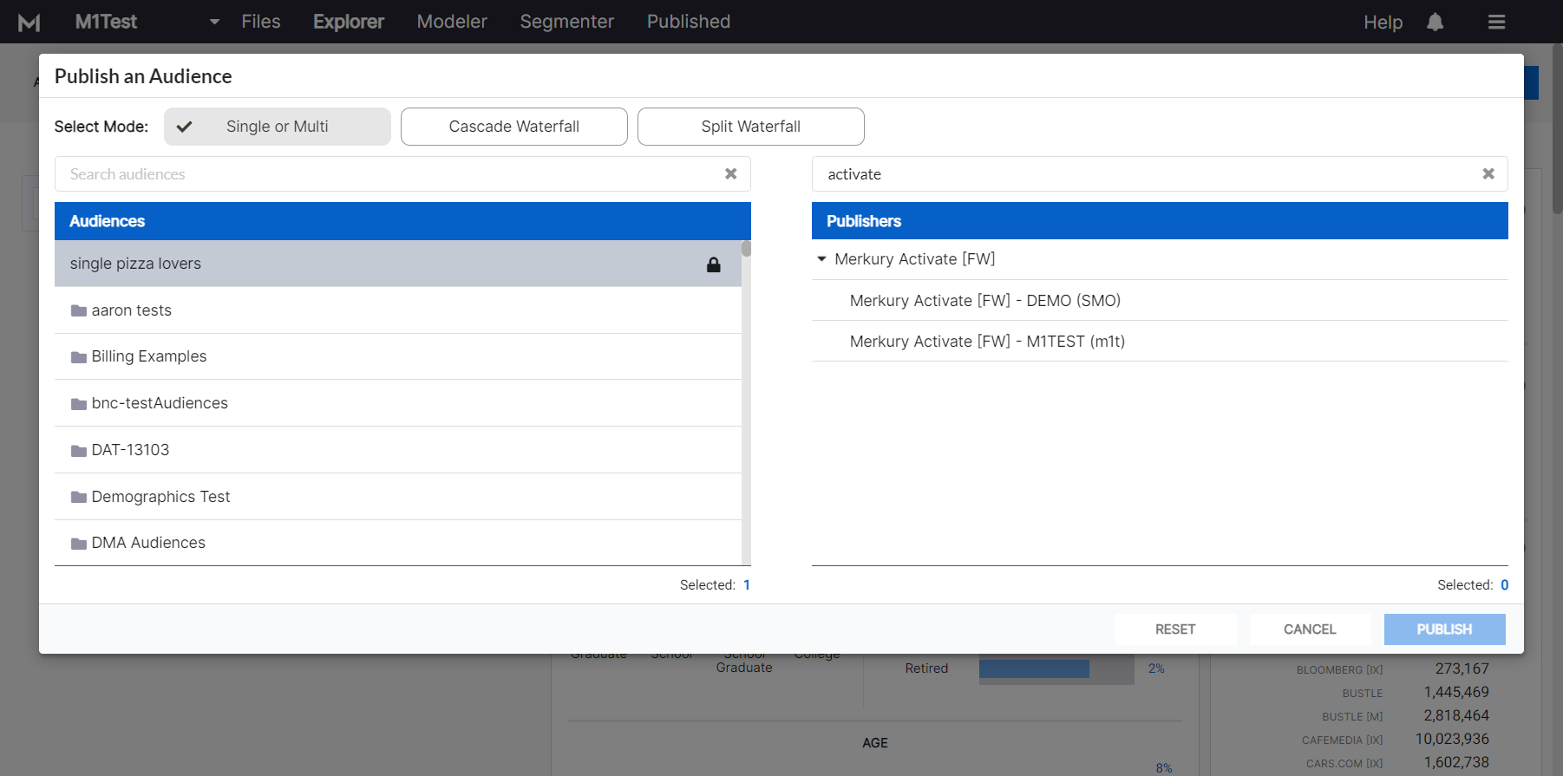Select Merkury Activate [FW] - M1TEST (m1t) publisher

pos(1160,342)
